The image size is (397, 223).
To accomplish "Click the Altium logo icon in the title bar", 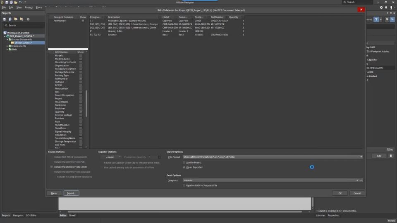I will point(2,2).
